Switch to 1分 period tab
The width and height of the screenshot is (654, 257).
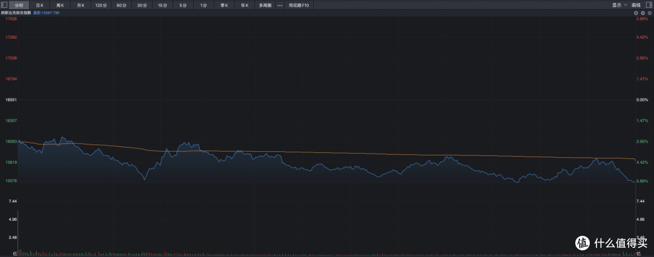(x=203, y=5)
